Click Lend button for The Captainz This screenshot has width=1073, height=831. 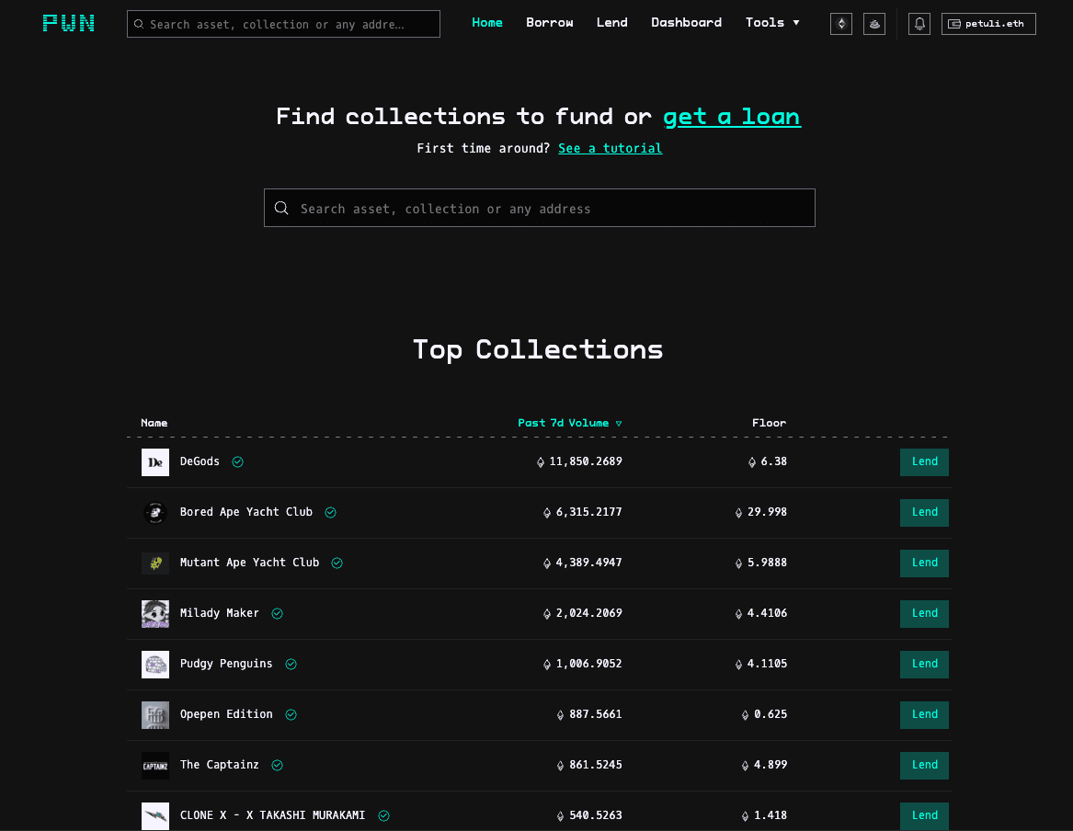coord(924,766)
